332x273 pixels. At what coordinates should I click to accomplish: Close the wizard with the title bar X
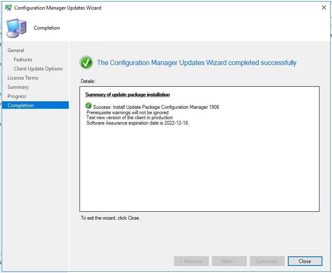[324, 8]
